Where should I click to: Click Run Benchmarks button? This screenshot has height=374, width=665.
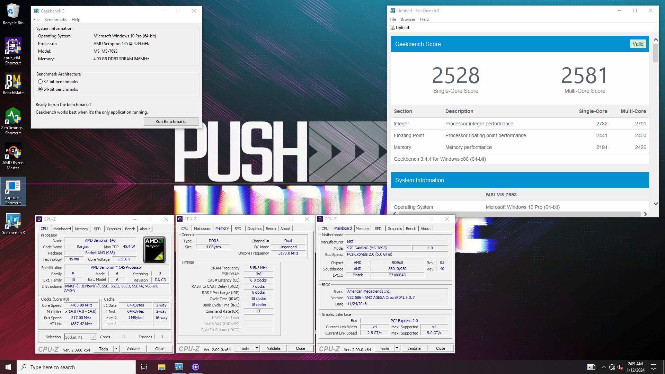tap(171, 122)
